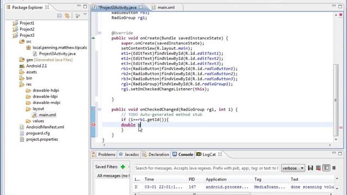The image size is (347, 195).
Task: Select drawable-ldpi folder
Action: pos(45,96)
